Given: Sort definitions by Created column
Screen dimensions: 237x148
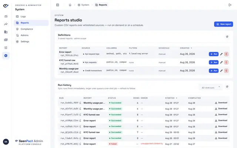Looking at the screenshot, I should pos(186,48).
